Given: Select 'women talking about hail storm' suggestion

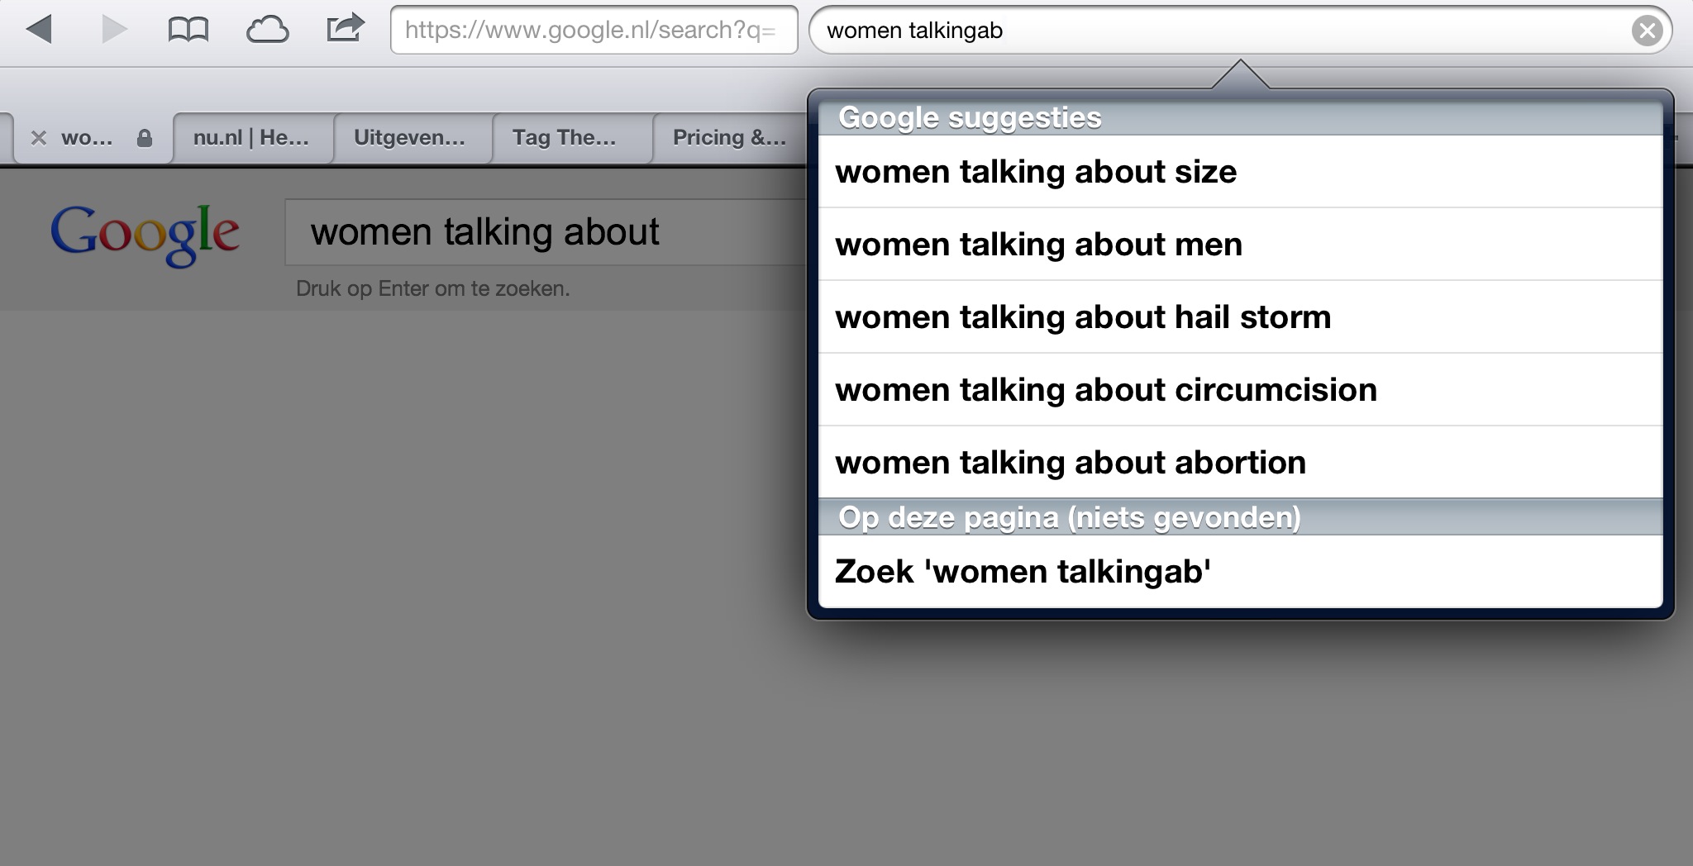Looking at the screenshot, I should 1240,317.
